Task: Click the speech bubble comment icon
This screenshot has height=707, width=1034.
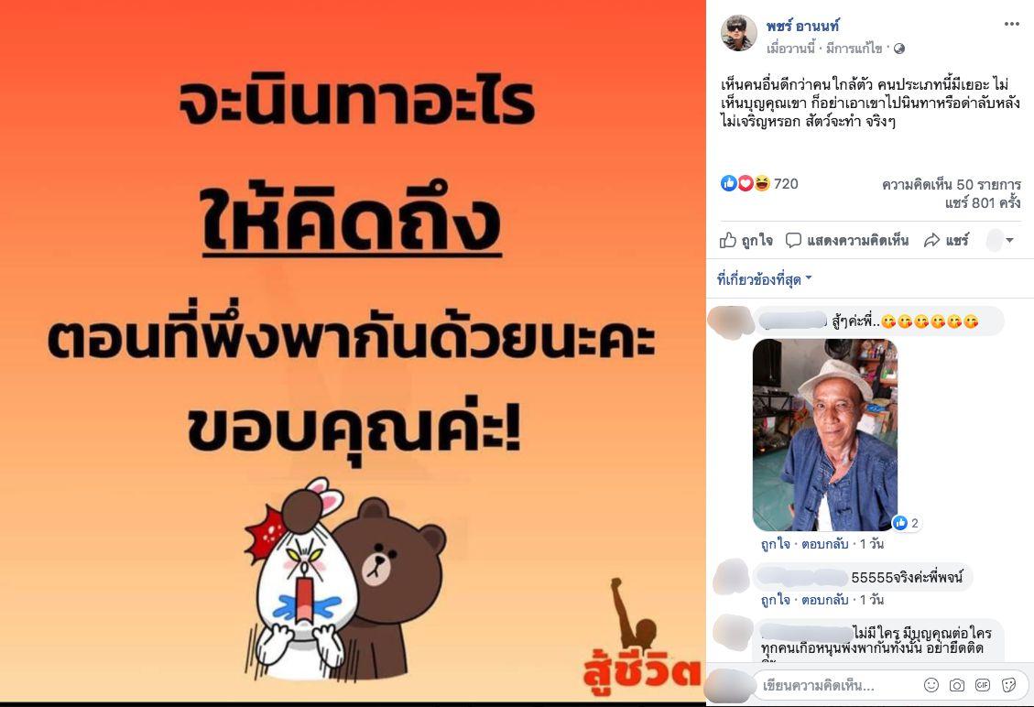Action: [793, 240]
